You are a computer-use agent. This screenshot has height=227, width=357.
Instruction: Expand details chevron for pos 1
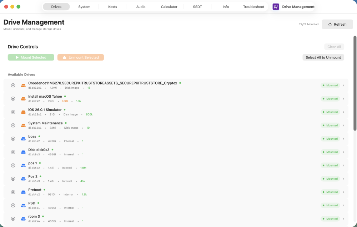pos(343,165)
